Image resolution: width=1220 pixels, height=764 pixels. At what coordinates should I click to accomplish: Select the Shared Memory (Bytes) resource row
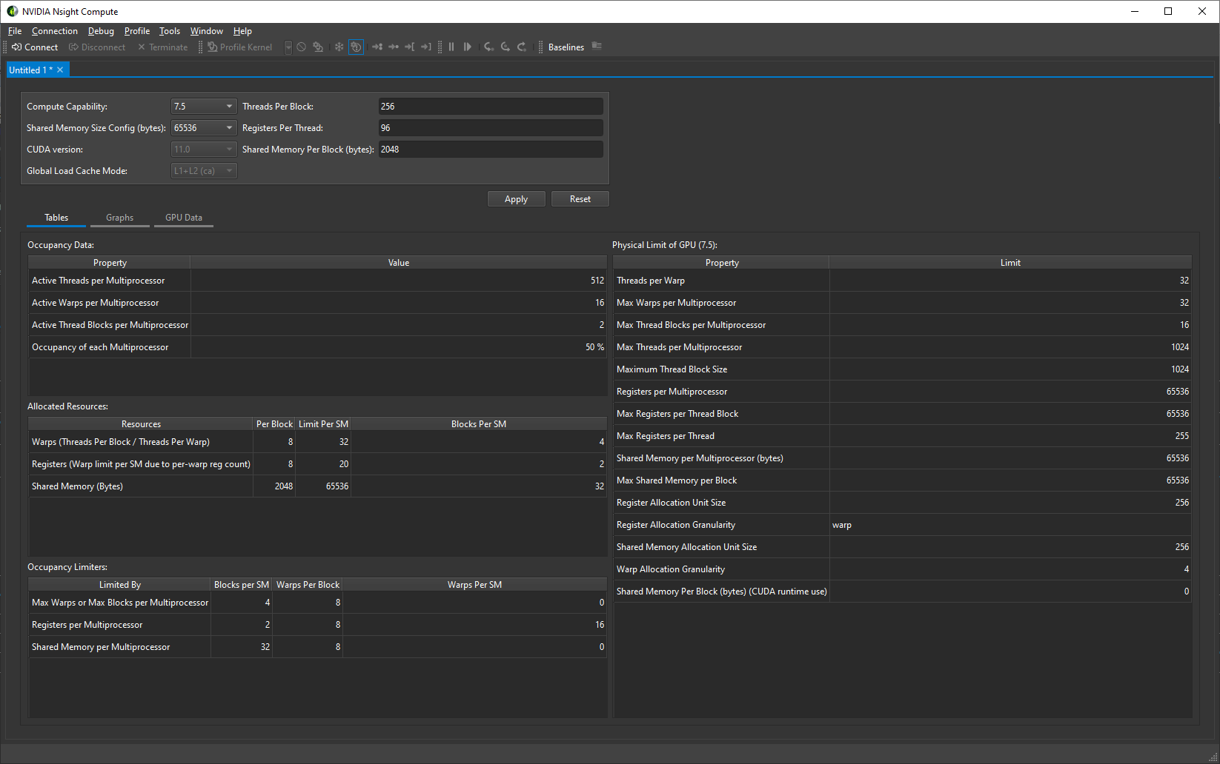pyautogui.click(x=317, y=486)
